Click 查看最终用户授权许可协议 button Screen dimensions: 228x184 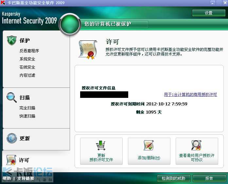point(197,151)
